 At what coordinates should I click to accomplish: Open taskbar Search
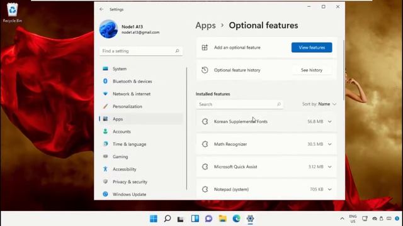167,218
